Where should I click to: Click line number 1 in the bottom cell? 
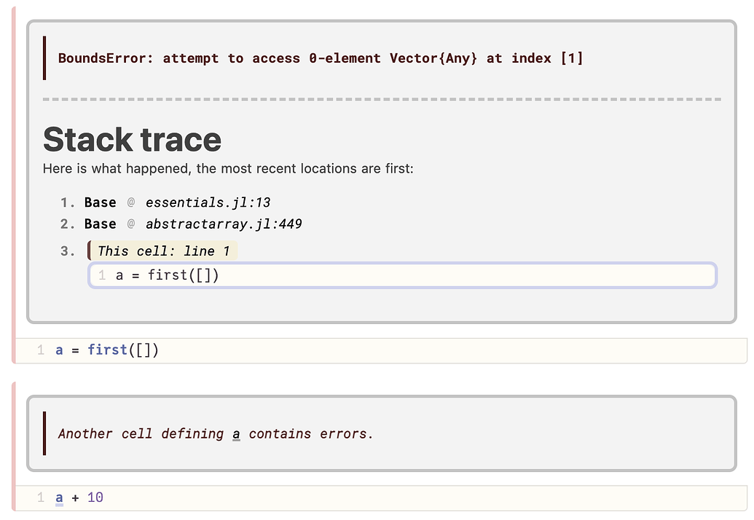[41, 497]
